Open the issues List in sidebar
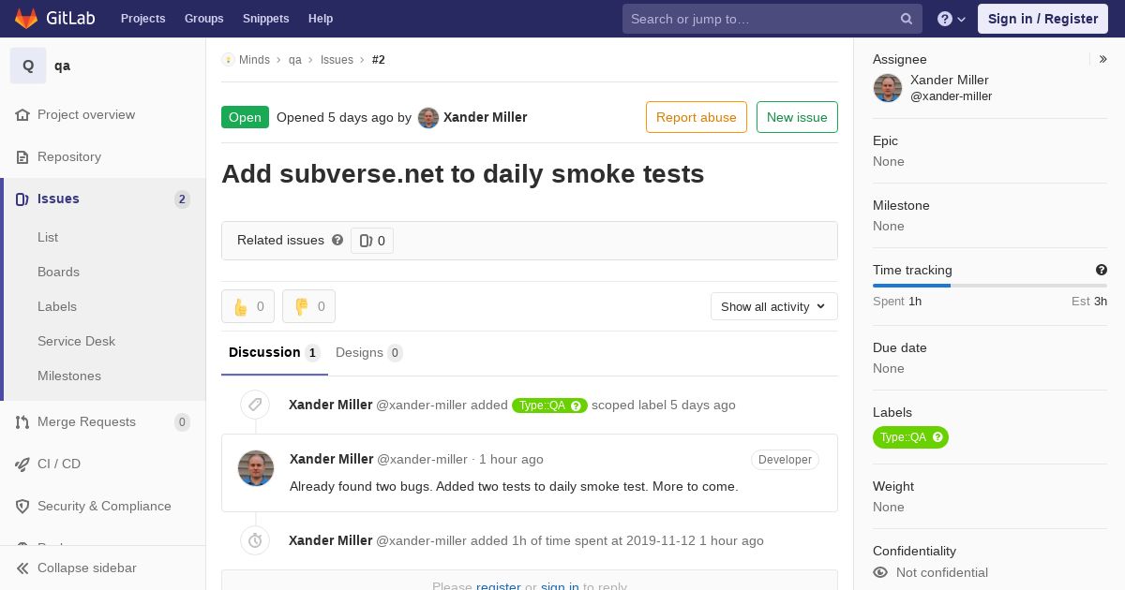 click(48, 237)
